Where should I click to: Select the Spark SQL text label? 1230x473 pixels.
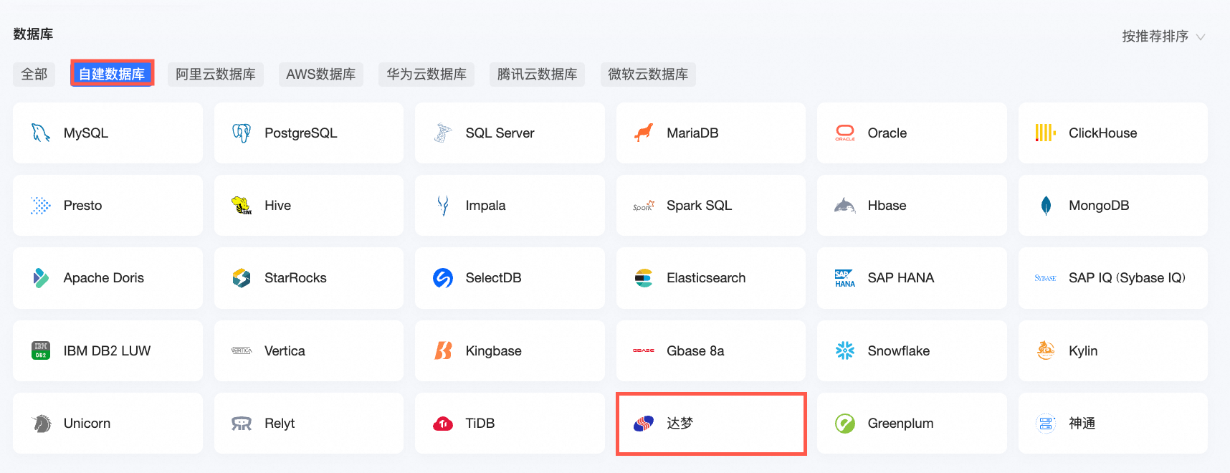tap(700, 206)
